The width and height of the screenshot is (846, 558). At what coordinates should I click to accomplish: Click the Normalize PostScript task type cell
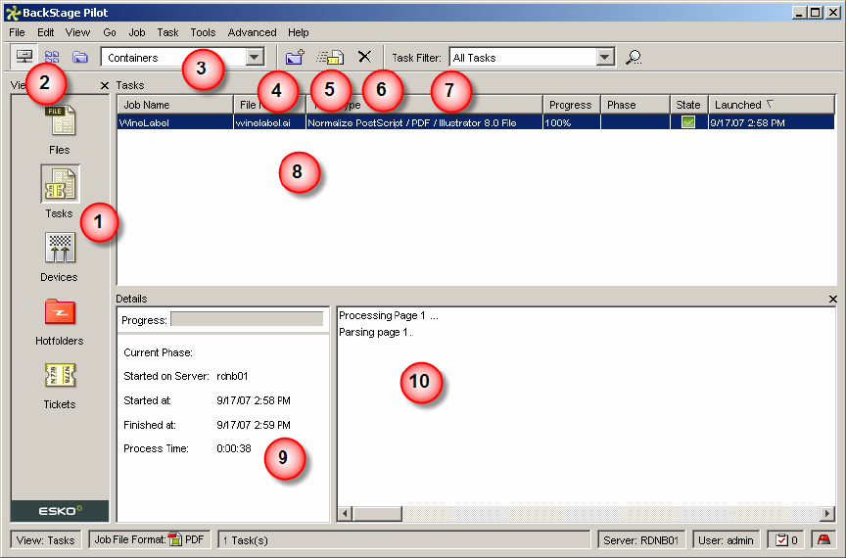[425, 122]
